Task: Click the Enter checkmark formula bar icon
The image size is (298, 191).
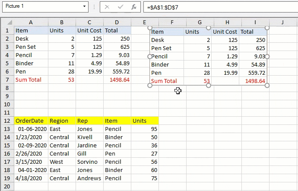Action: point(120,7)
